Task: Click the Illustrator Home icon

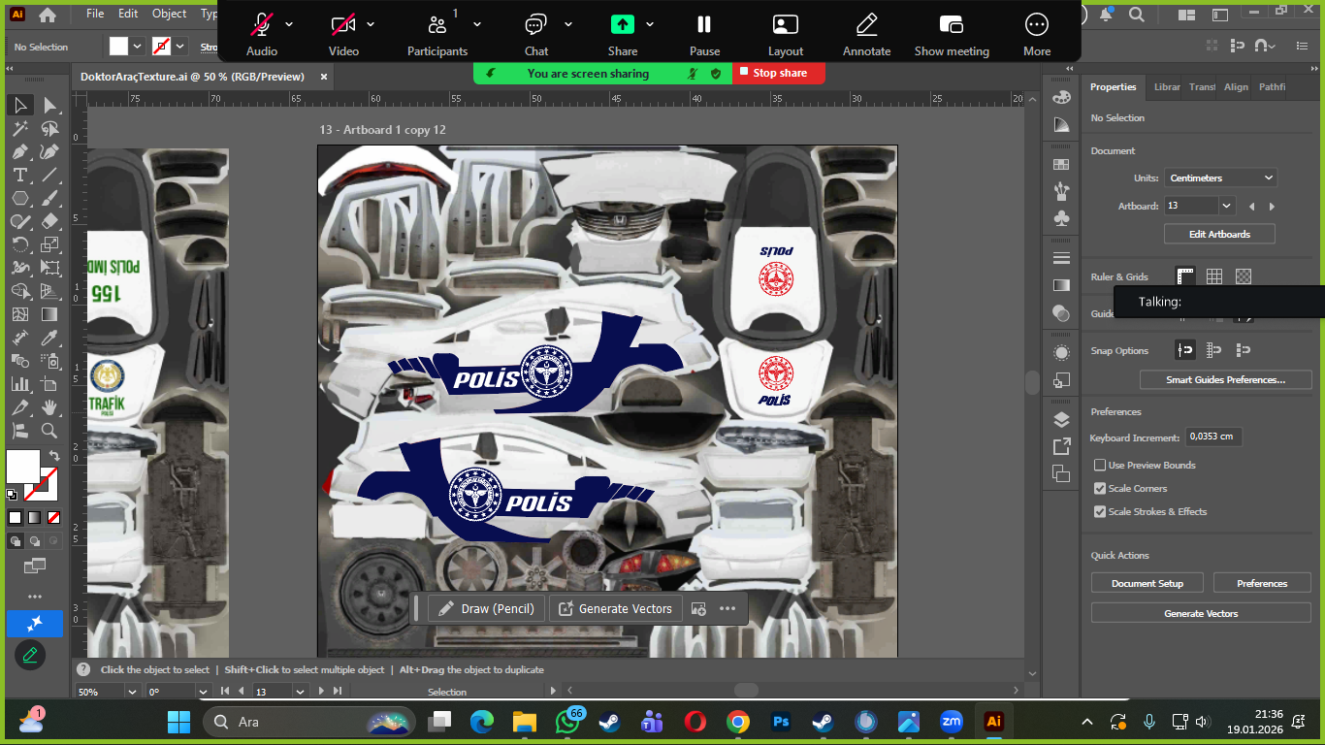Action: [48, 15]
